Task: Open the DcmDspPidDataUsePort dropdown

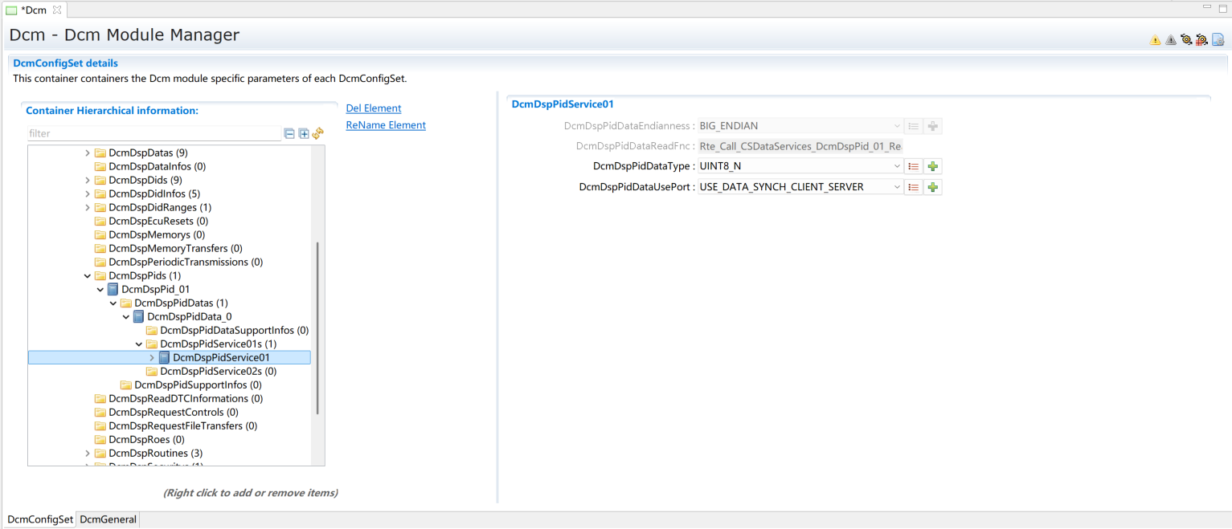Action: (x=897, y=187)
